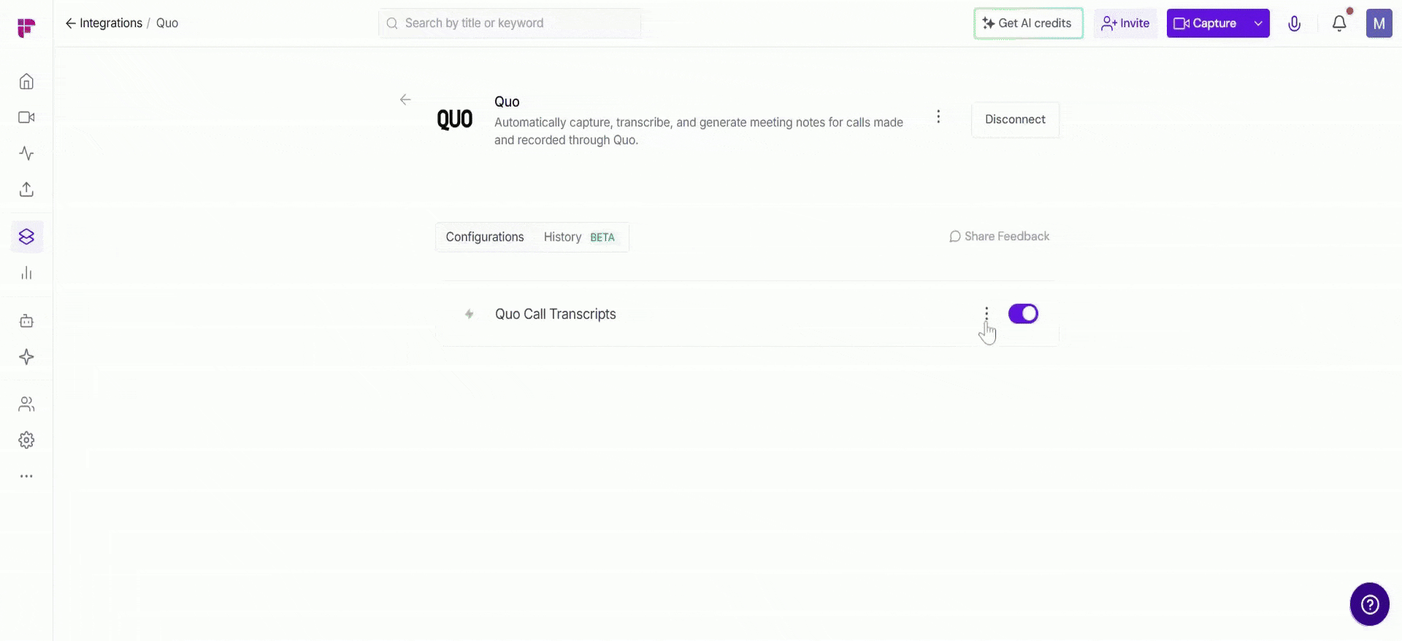Image resolution: width=1402 pixels, height=641 pixels.
Task: Open the Home page from the sidebar
Action: [26, 81]
